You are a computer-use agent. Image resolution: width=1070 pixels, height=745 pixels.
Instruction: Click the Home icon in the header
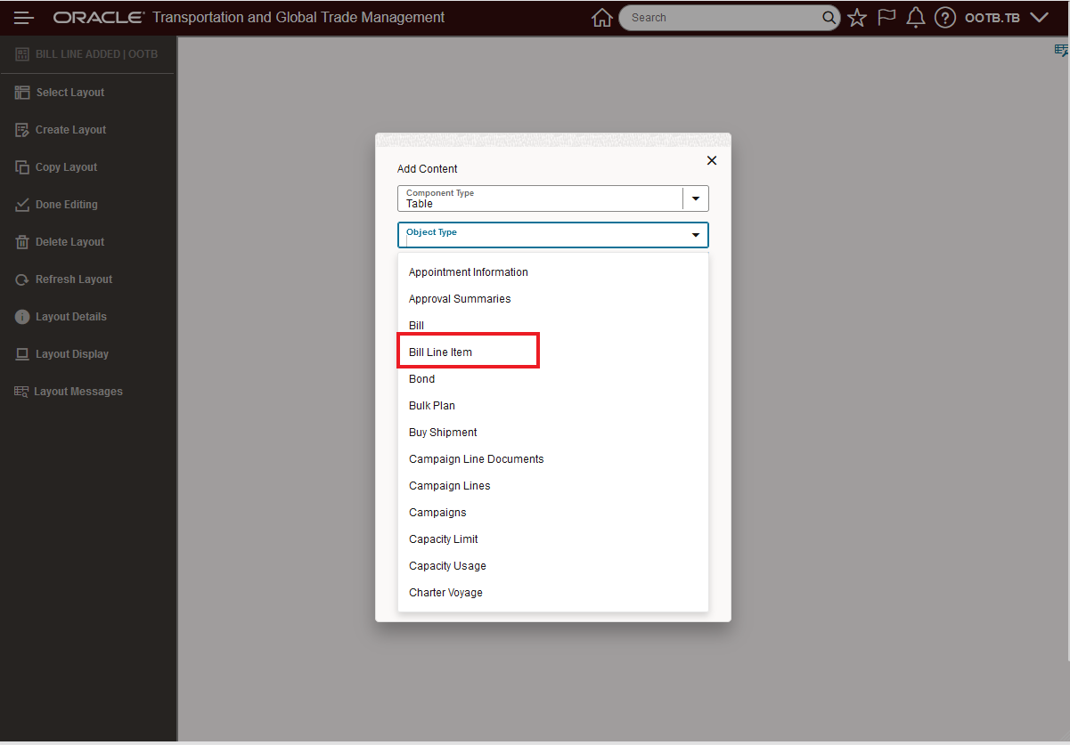click(601, 17)
